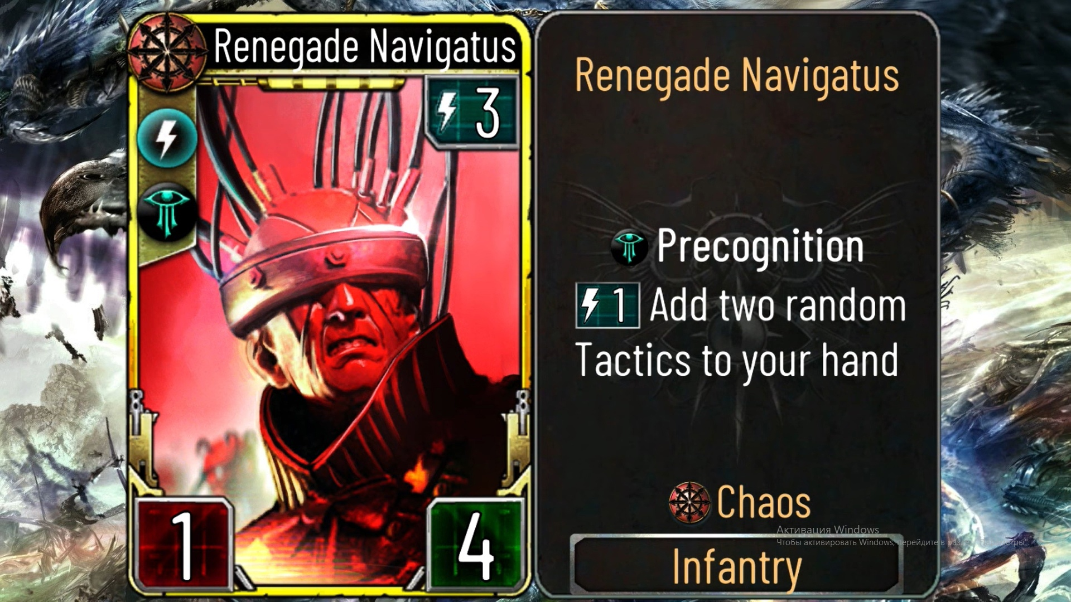Click the Renegade Navigatus card title banner
This screenshot has height=602, width=1071.
coord(365,46)
